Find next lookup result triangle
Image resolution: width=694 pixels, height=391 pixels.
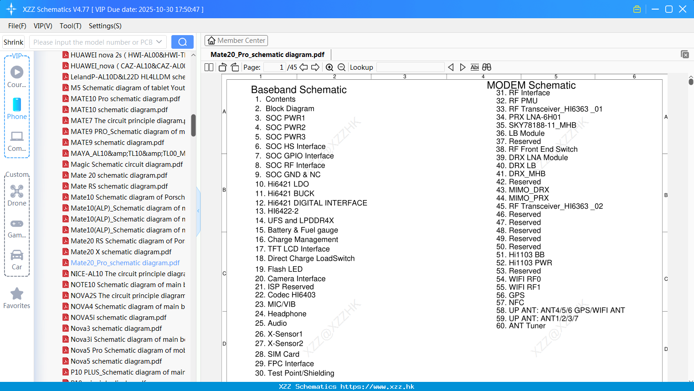pyautogui.click(x=463, y=67)
